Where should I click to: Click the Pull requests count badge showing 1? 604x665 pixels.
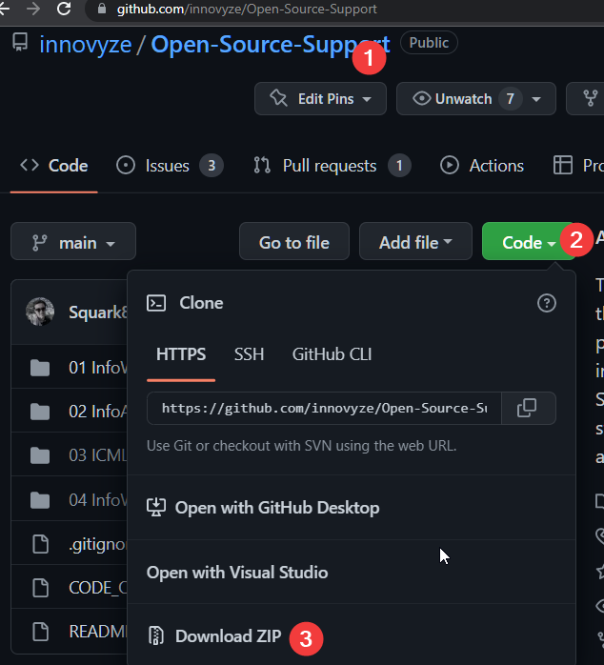[x=399, y=166]
